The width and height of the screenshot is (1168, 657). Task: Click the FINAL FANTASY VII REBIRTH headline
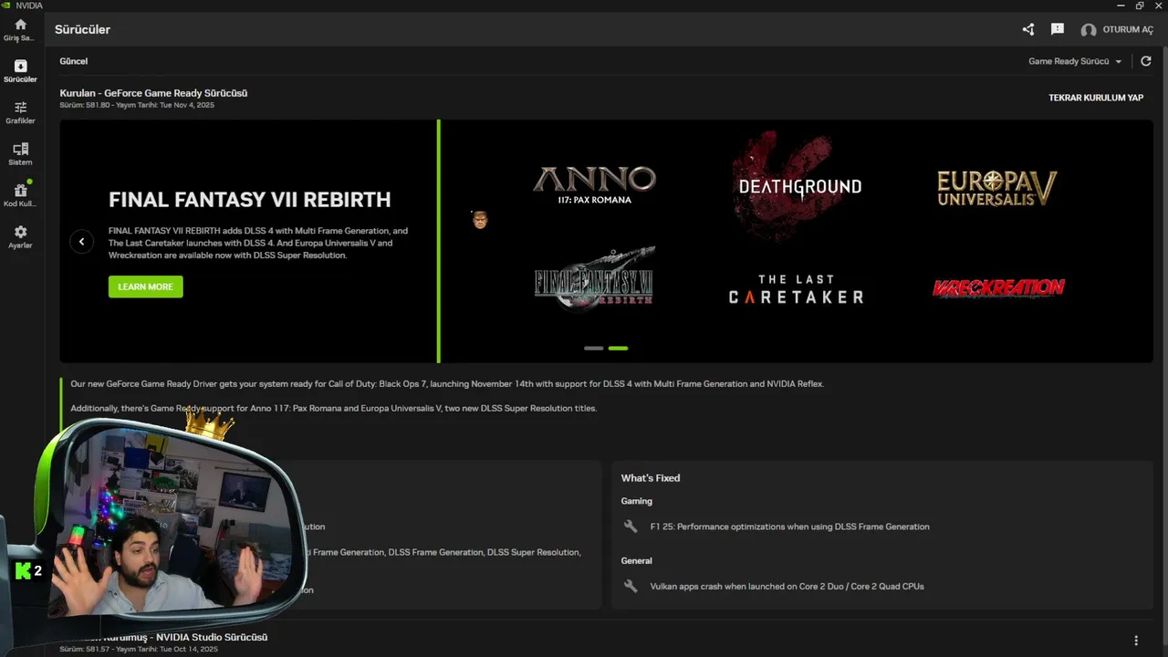point(250,200)
